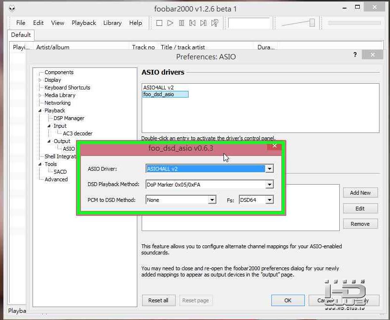Select ASIO4ALL v2 in drivers list
The height and width of the screenshot is (320, 390).
[x=158, y=88]
